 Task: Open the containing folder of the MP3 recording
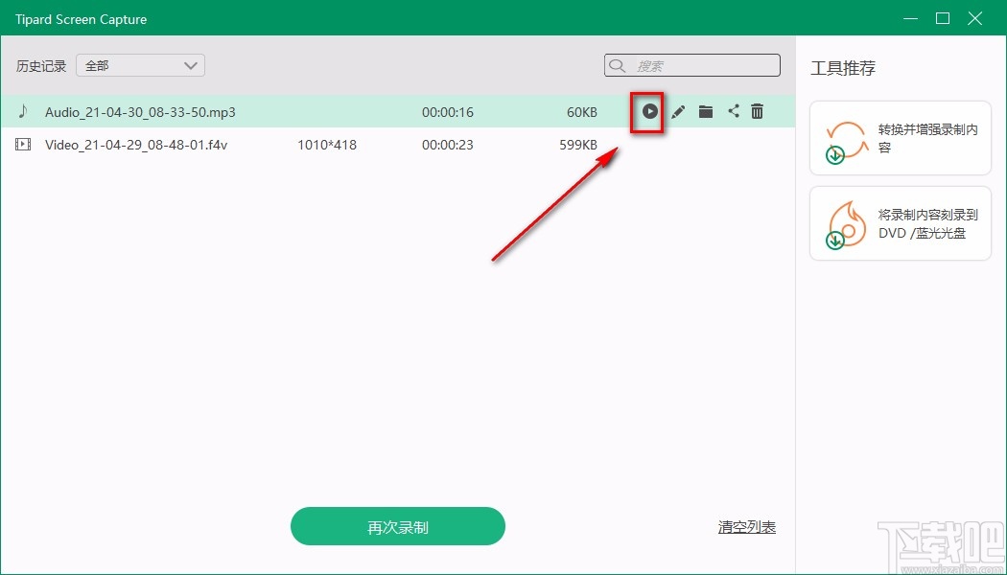click(x=706, y=112)
